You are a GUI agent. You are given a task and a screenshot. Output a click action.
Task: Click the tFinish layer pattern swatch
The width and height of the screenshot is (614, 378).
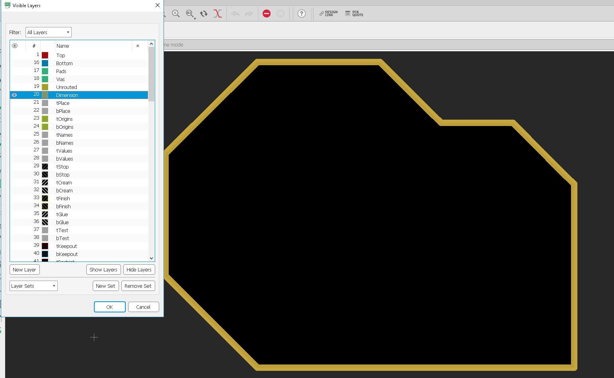click(x=45, y=198)
